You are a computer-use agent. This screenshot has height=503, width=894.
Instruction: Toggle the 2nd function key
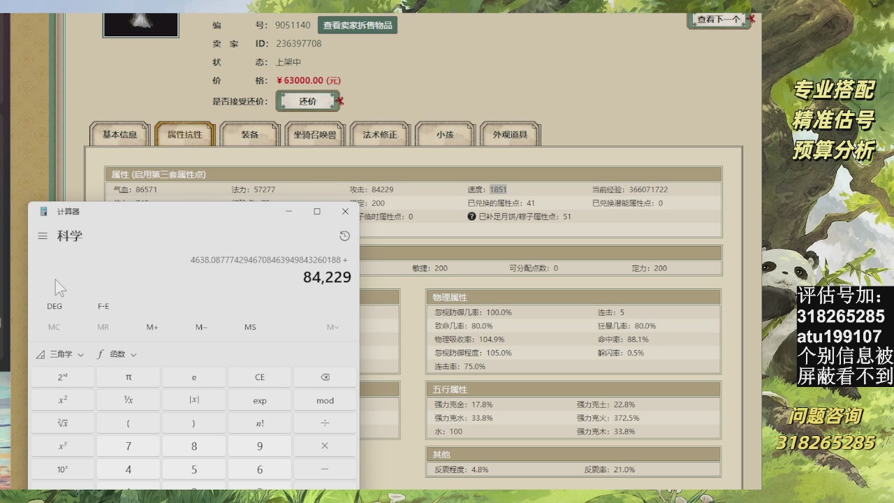tap(62, 377)
